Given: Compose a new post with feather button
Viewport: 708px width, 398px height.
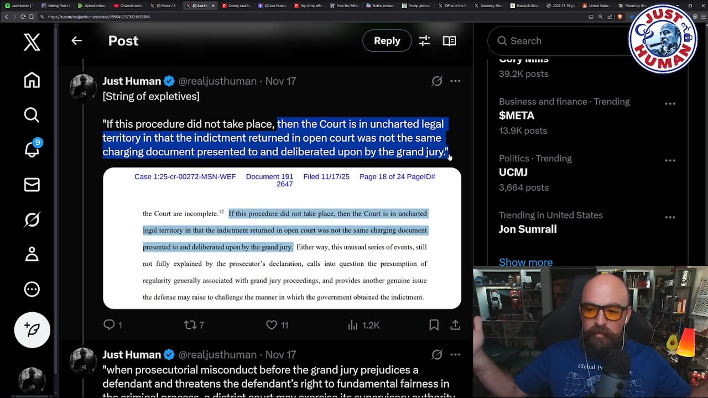Looking at the screenshot, I should pos(32,330).
